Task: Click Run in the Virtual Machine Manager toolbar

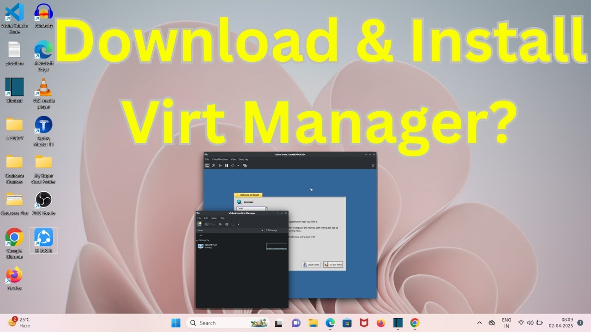Action: [x=221, y=224]
